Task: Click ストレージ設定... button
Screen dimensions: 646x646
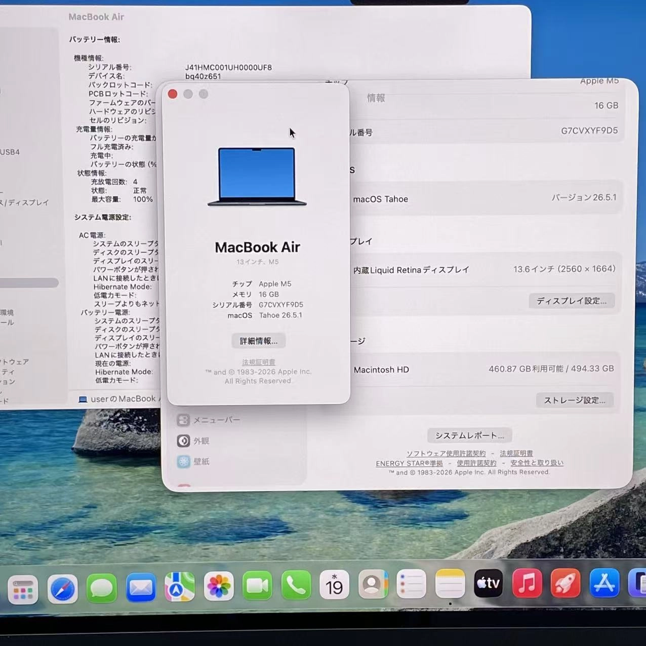Action: (x=575, y=400)
